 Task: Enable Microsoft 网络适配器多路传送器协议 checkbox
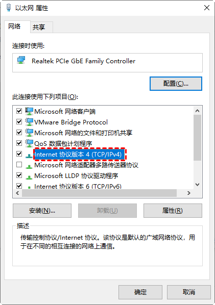[19, 165]
